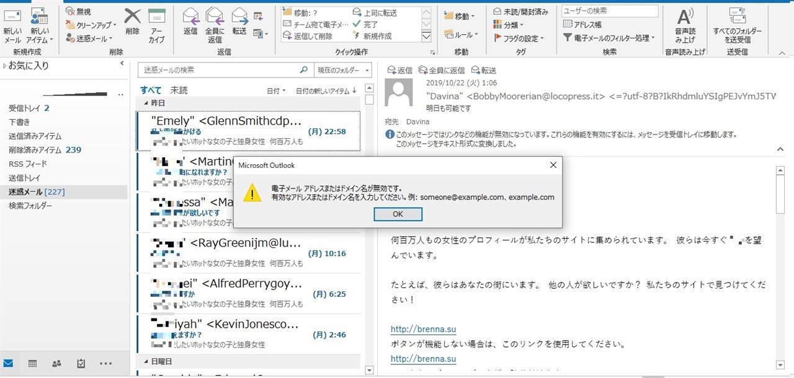Open the 送信トレイ (Outbox) folder
The height and width of the screenshot is (378, 794).
[x=24, y=178]
